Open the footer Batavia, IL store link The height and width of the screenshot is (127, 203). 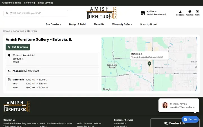coord(21,124)
